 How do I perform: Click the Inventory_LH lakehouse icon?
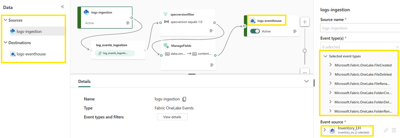pos(332,130)
